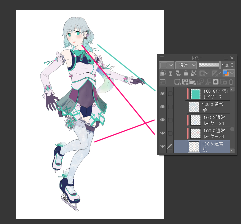This screenshot has height=224, width=241.
Task: Click the layer opacity slider
Action: pos(210,65)
